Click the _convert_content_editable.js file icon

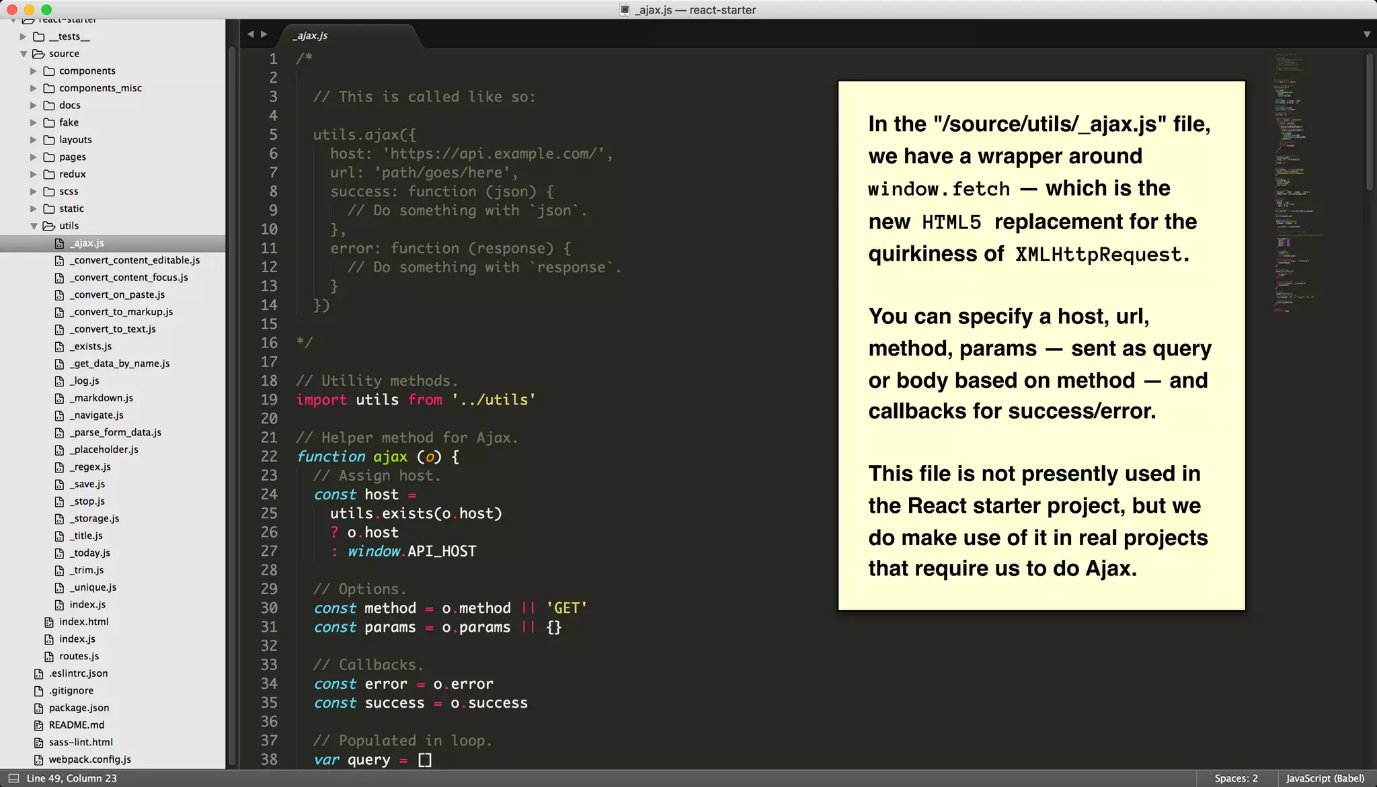[59, 260]
